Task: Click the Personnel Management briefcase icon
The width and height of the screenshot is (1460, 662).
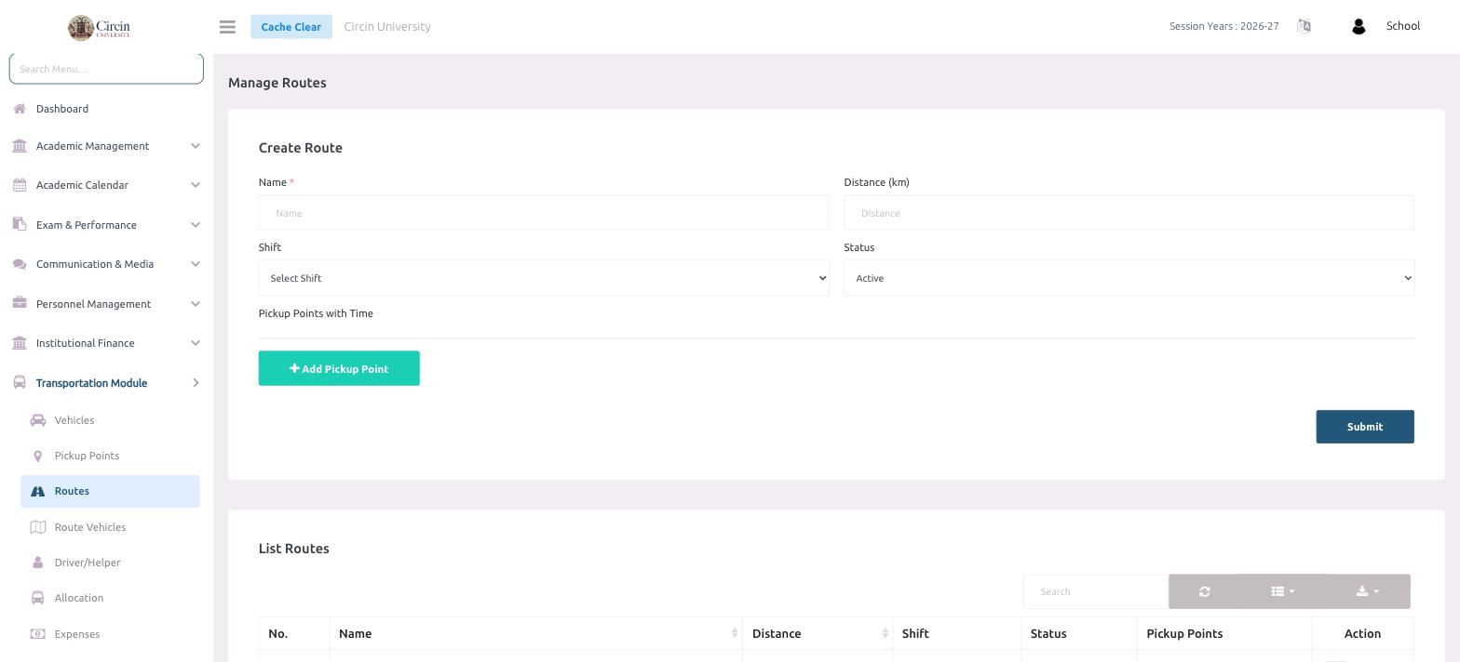Action: tap(20, 304)
